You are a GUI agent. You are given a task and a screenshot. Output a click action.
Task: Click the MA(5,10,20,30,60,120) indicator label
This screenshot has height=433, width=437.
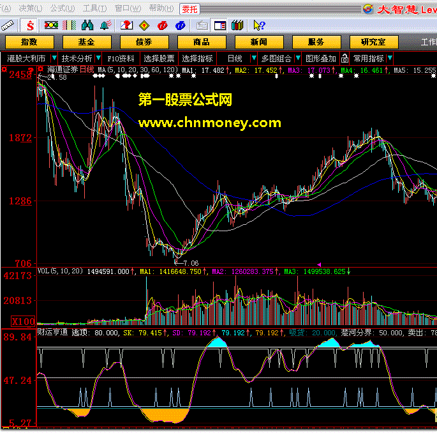point(138,70)
